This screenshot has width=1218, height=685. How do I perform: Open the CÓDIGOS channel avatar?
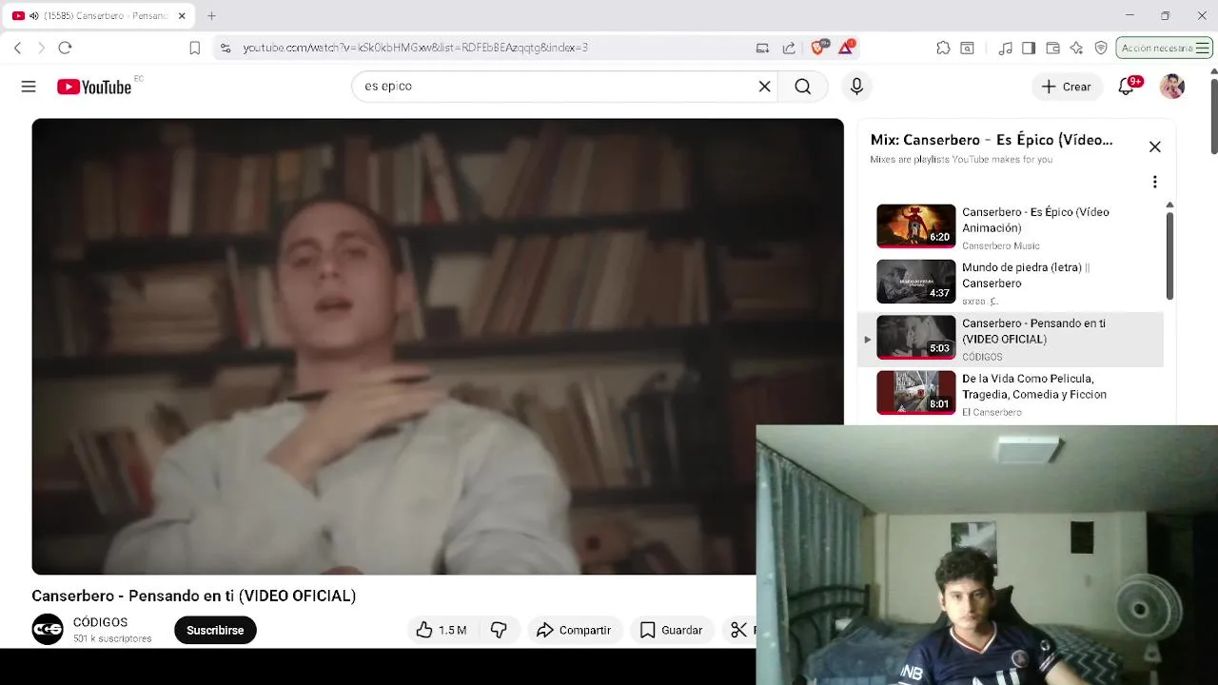coord(48,630)
